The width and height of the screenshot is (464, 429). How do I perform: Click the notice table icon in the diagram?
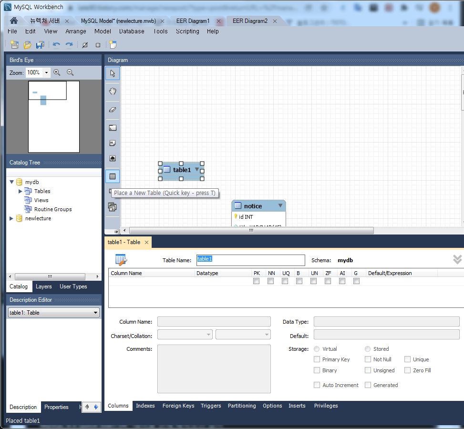coord(238,205)
